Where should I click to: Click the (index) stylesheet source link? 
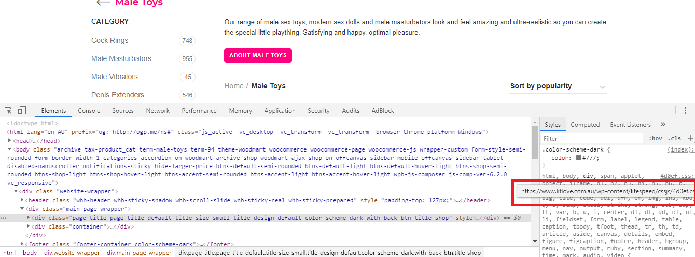pyautogui.click(x=680, y=149)
